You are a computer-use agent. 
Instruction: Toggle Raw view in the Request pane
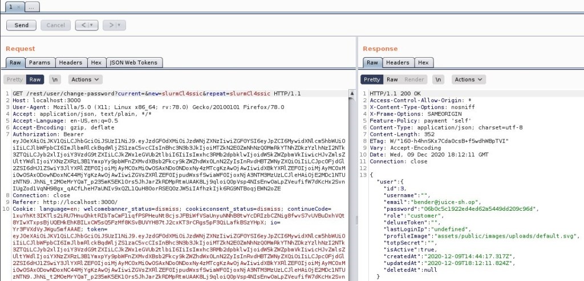point(35,79)
